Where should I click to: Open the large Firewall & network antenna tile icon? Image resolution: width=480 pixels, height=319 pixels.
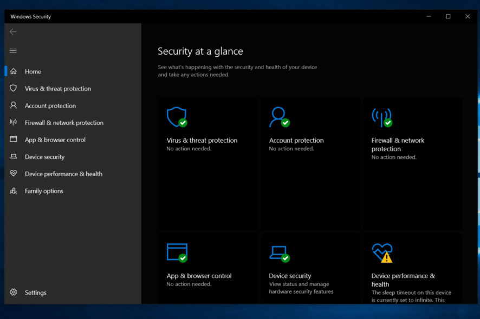tap(382, 117)
